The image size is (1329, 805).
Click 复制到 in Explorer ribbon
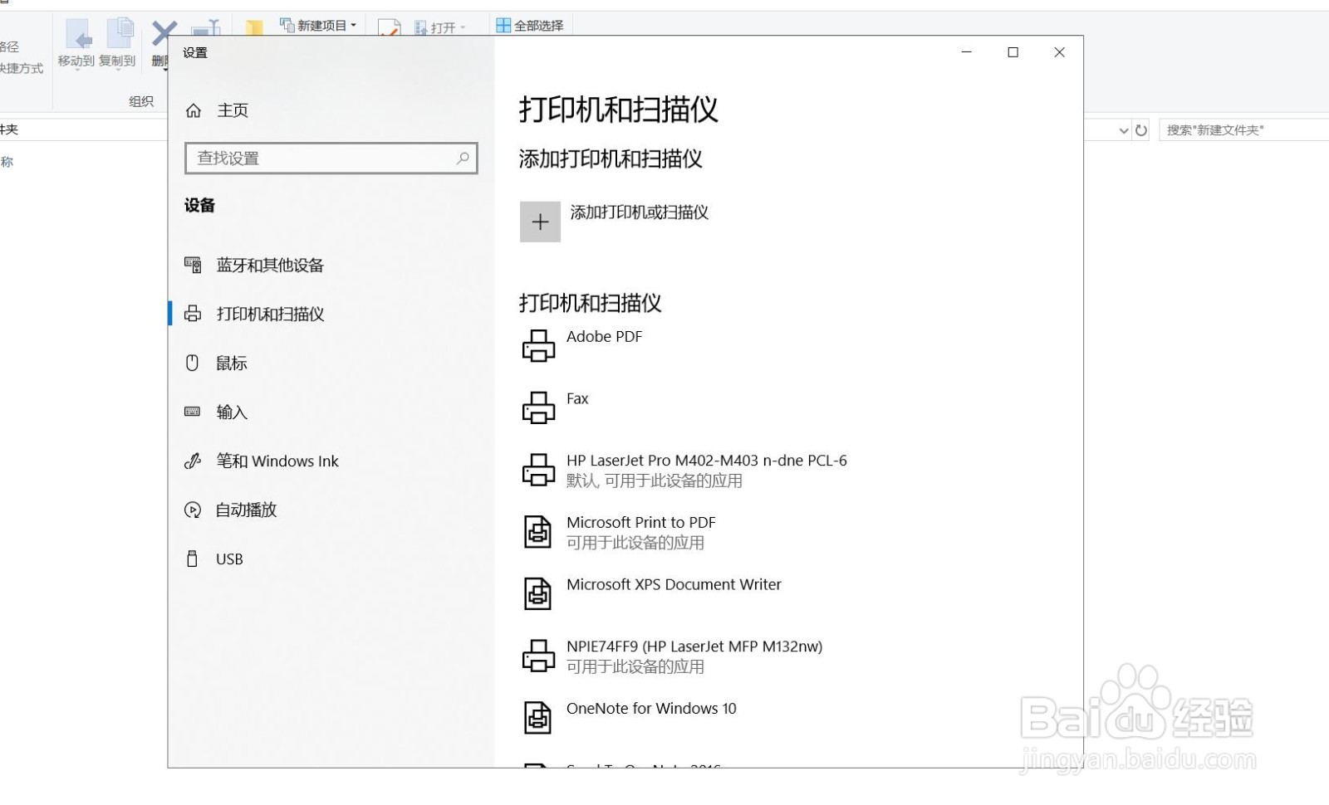[117, 44]
